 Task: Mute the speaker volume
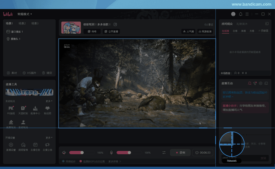click(64, 152)
